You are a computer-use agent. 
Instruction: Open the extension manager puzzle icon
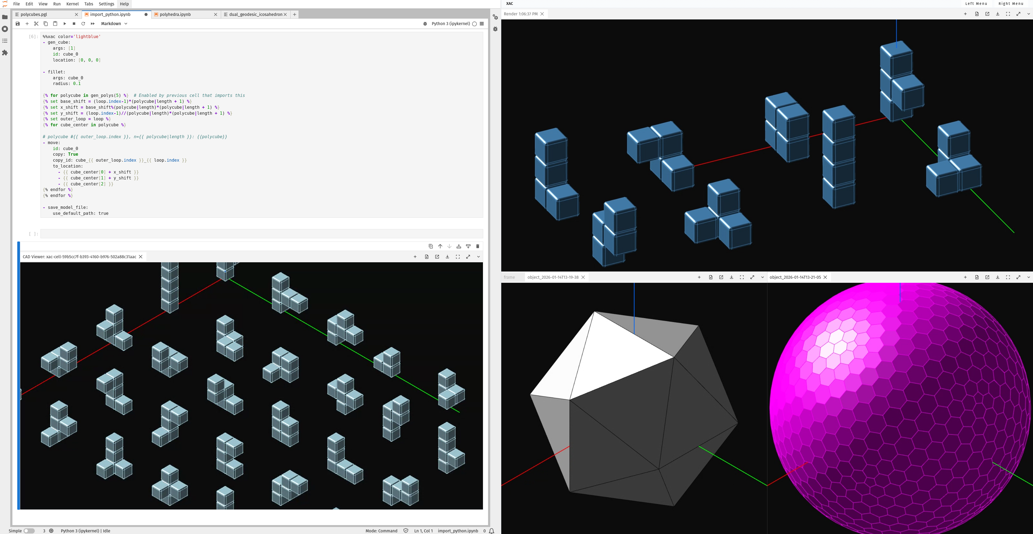coord(5,53)
